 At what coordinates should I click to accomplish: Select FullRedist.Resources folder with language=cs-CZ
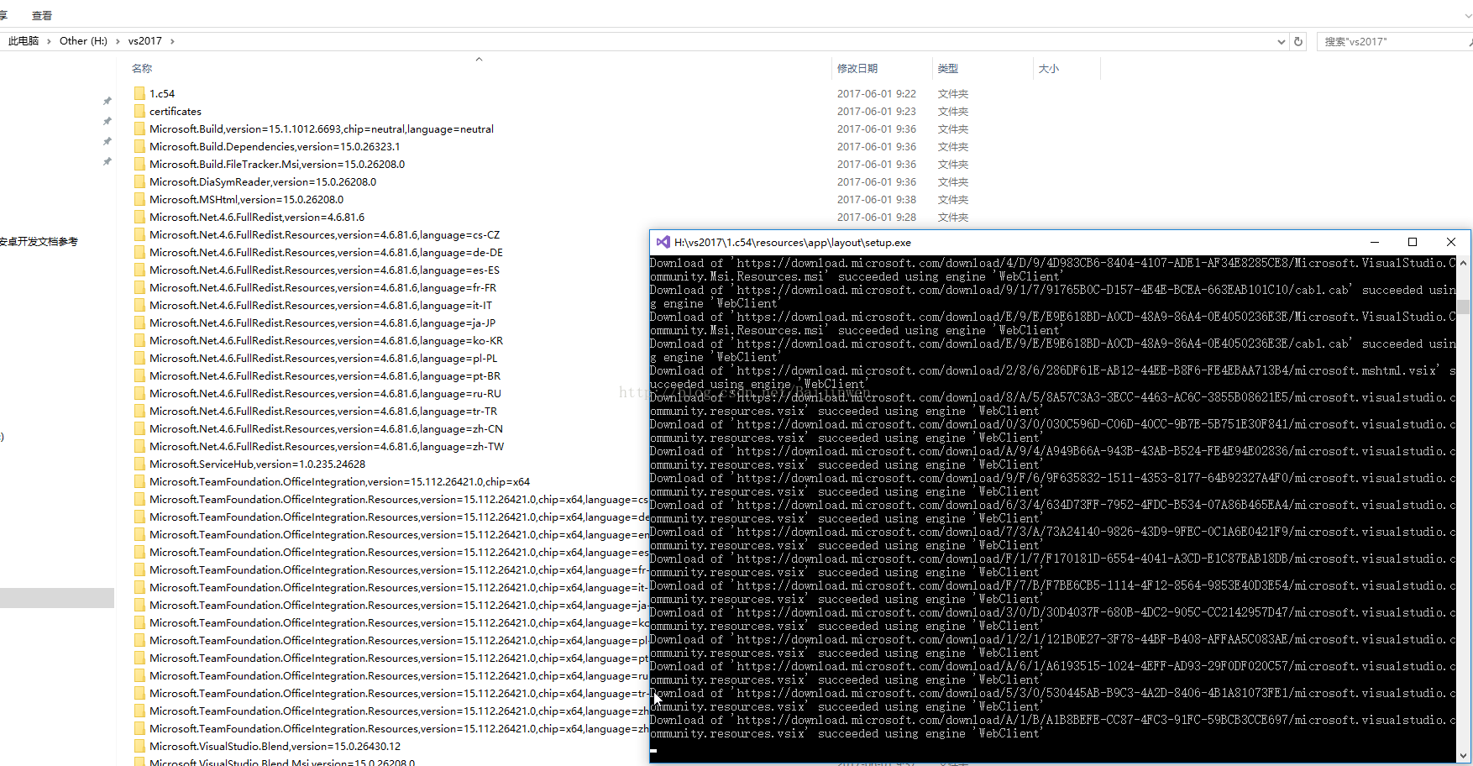coord(324,234)
